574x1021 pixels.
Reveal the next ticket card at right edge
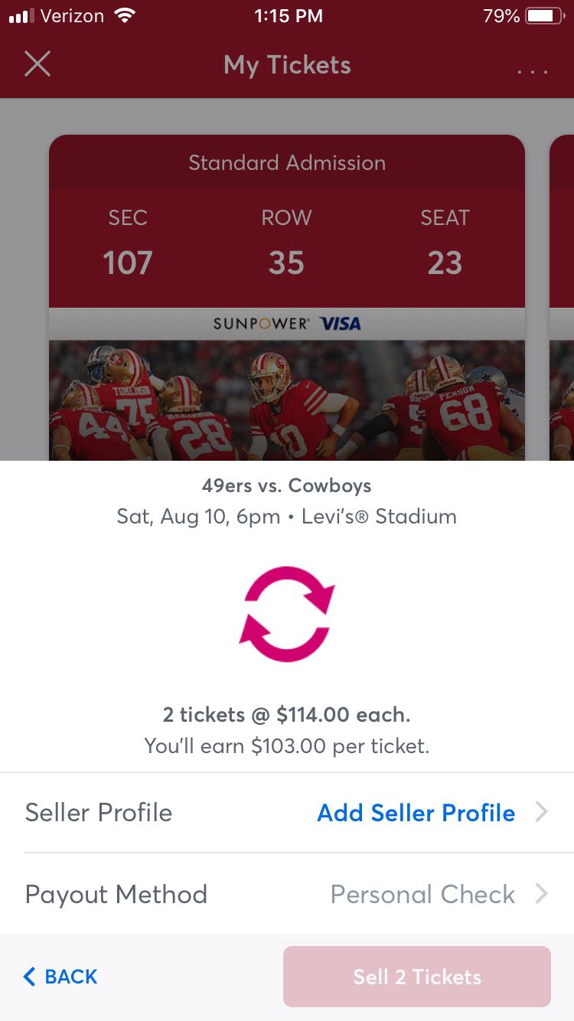click(x=562, y=298)
